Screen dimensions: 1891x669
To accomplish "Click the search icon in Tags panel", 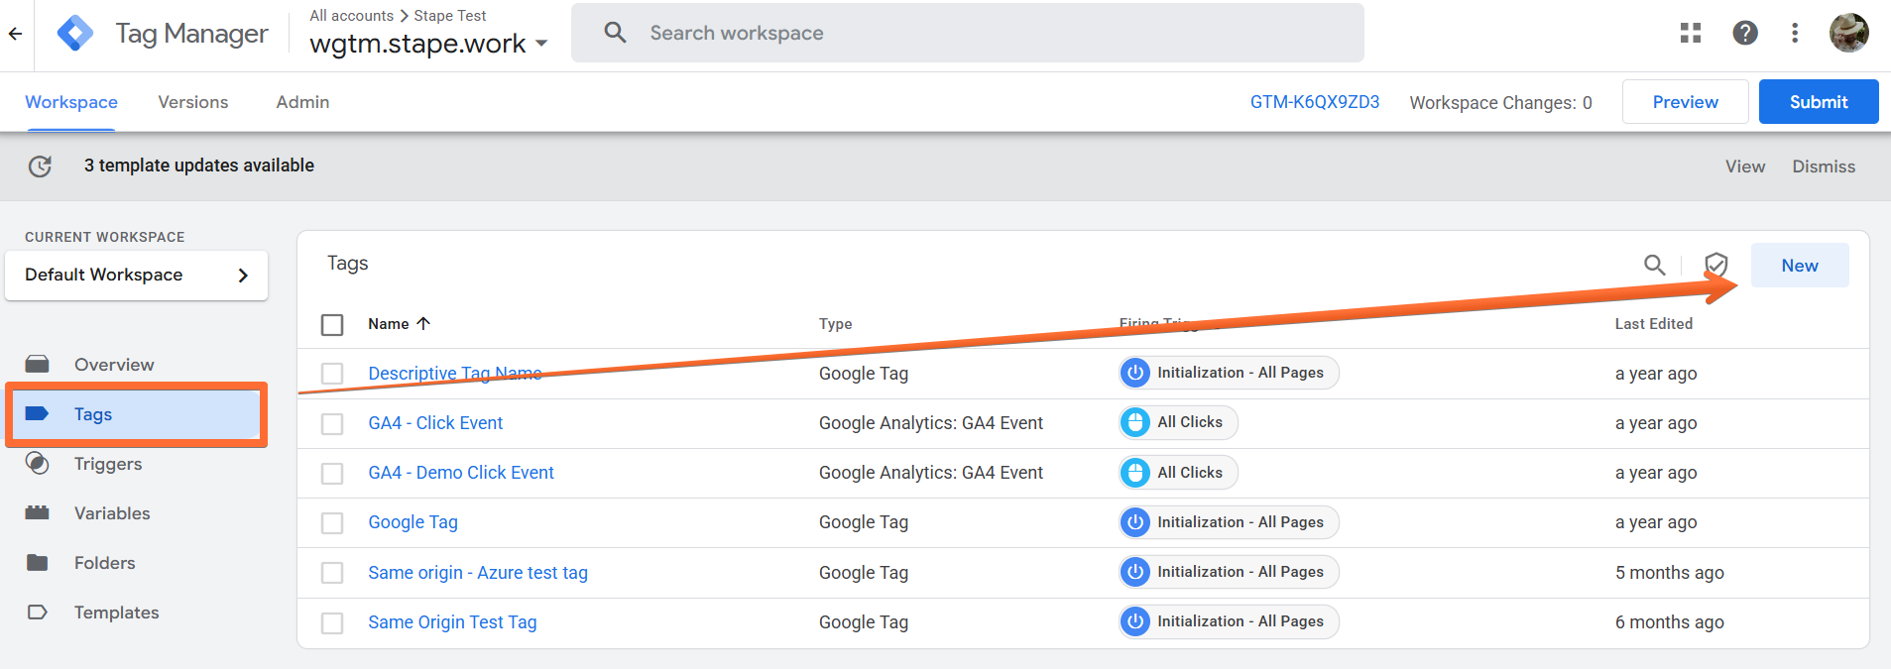I will (x=1654, y=265).
